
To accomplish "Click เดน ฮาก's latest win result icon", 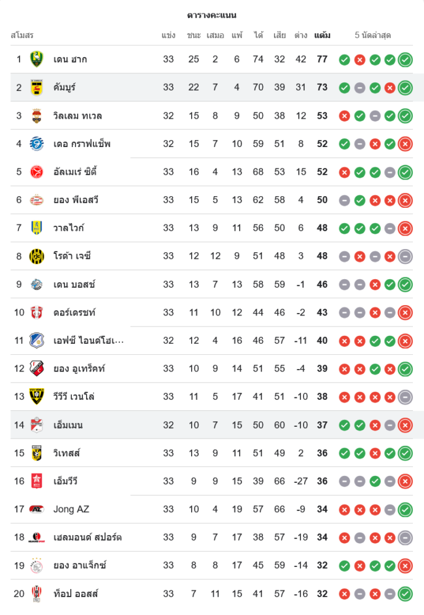I will pyautogui.click(x=405, y=60).
